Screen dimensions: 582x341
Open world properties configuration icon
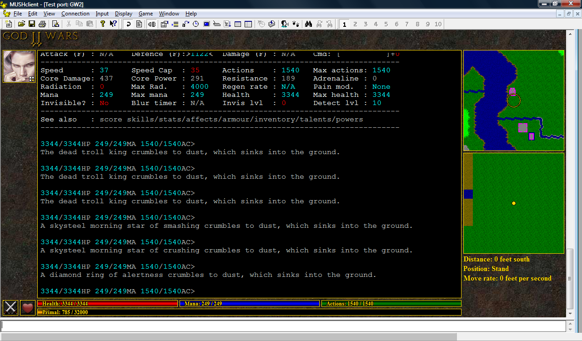165,24
